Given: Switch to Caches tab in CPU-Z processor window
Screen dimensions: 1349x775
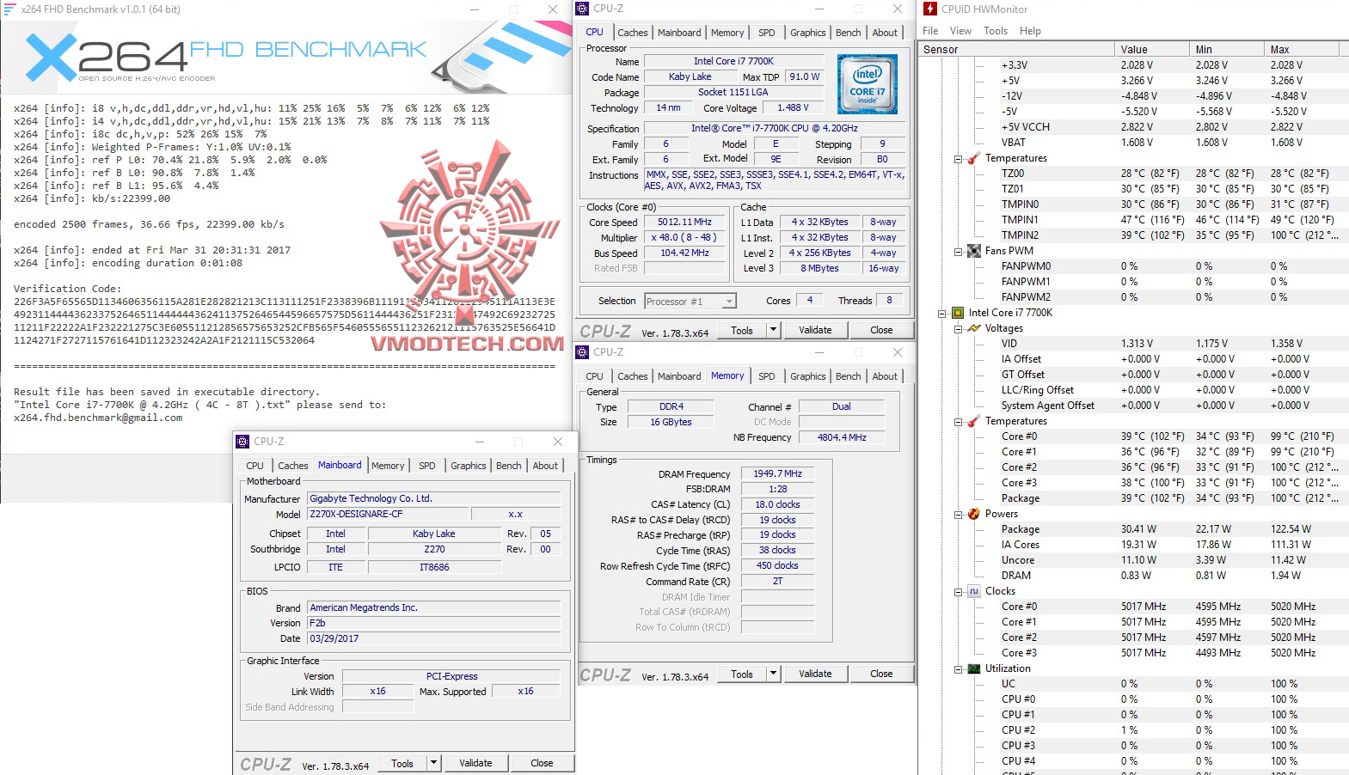Looking at the screenshot, I should coord(633,33).
